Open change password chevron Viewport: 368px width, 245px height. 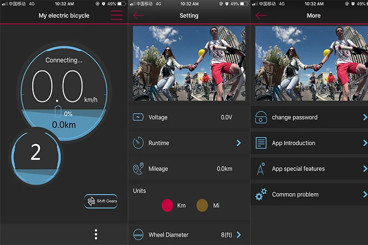point(365,117)
